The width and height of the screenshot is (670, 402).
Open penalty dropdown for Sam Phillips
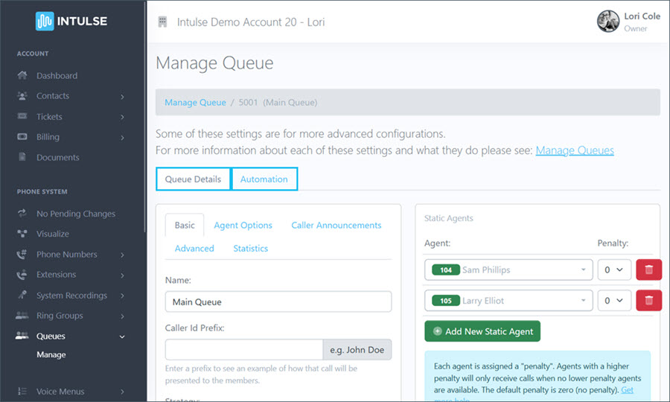[614, 269]
